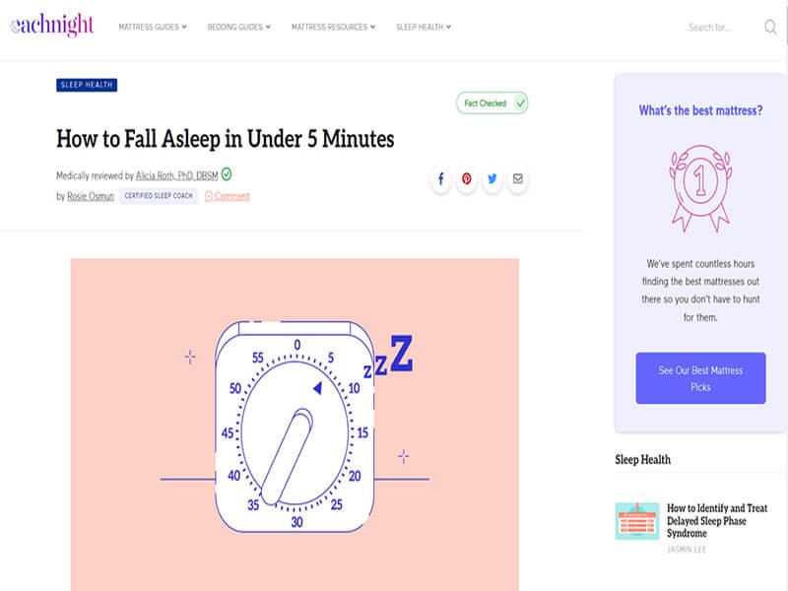Click the verified checkmark beside Alicia Roth
788x591 pixels.
tap(227, 174)
